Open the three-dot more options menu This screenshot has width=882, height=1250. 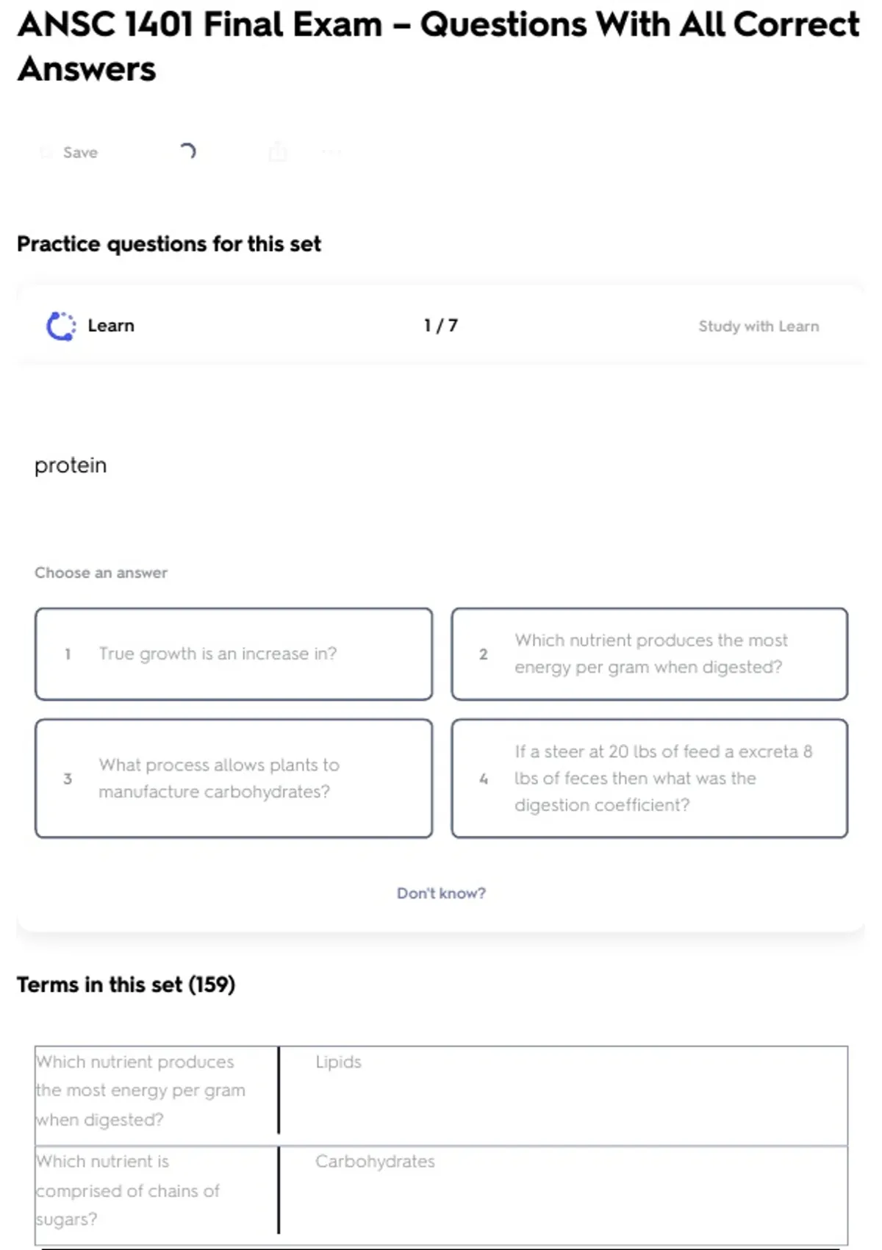(x=331, y=152)
